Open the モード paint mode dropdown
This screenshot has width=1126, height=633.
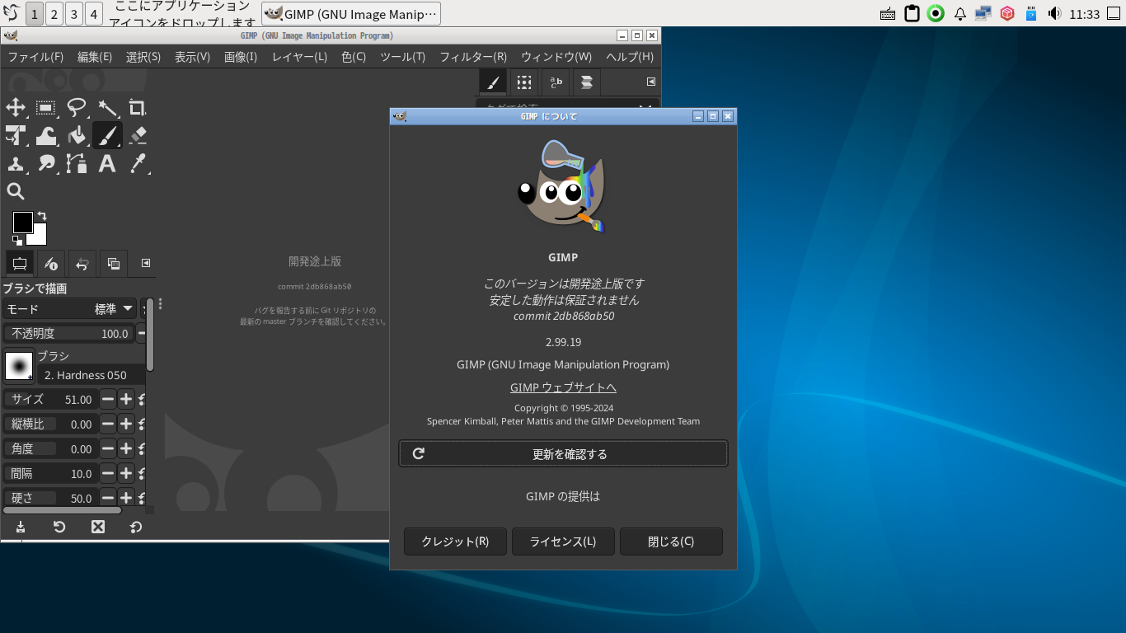coord(69,309)
